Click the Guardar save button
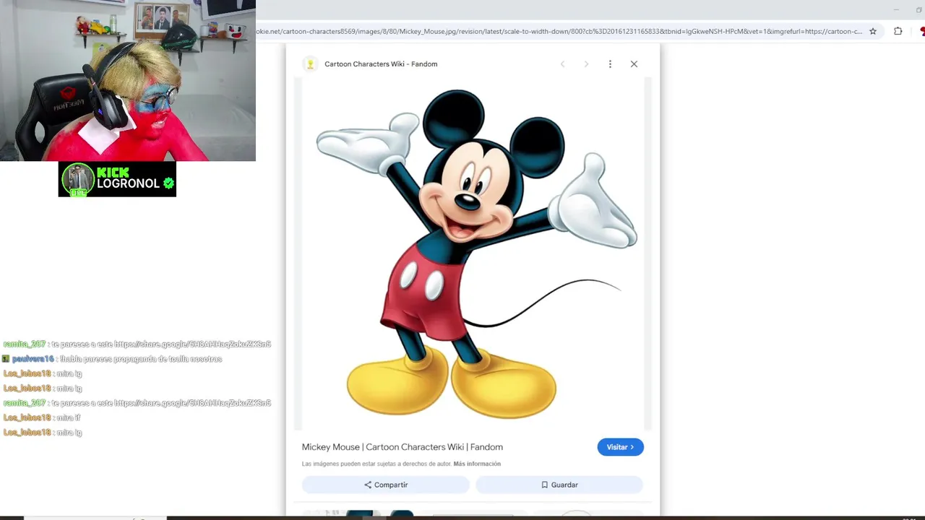 click(x=559, y=485)
